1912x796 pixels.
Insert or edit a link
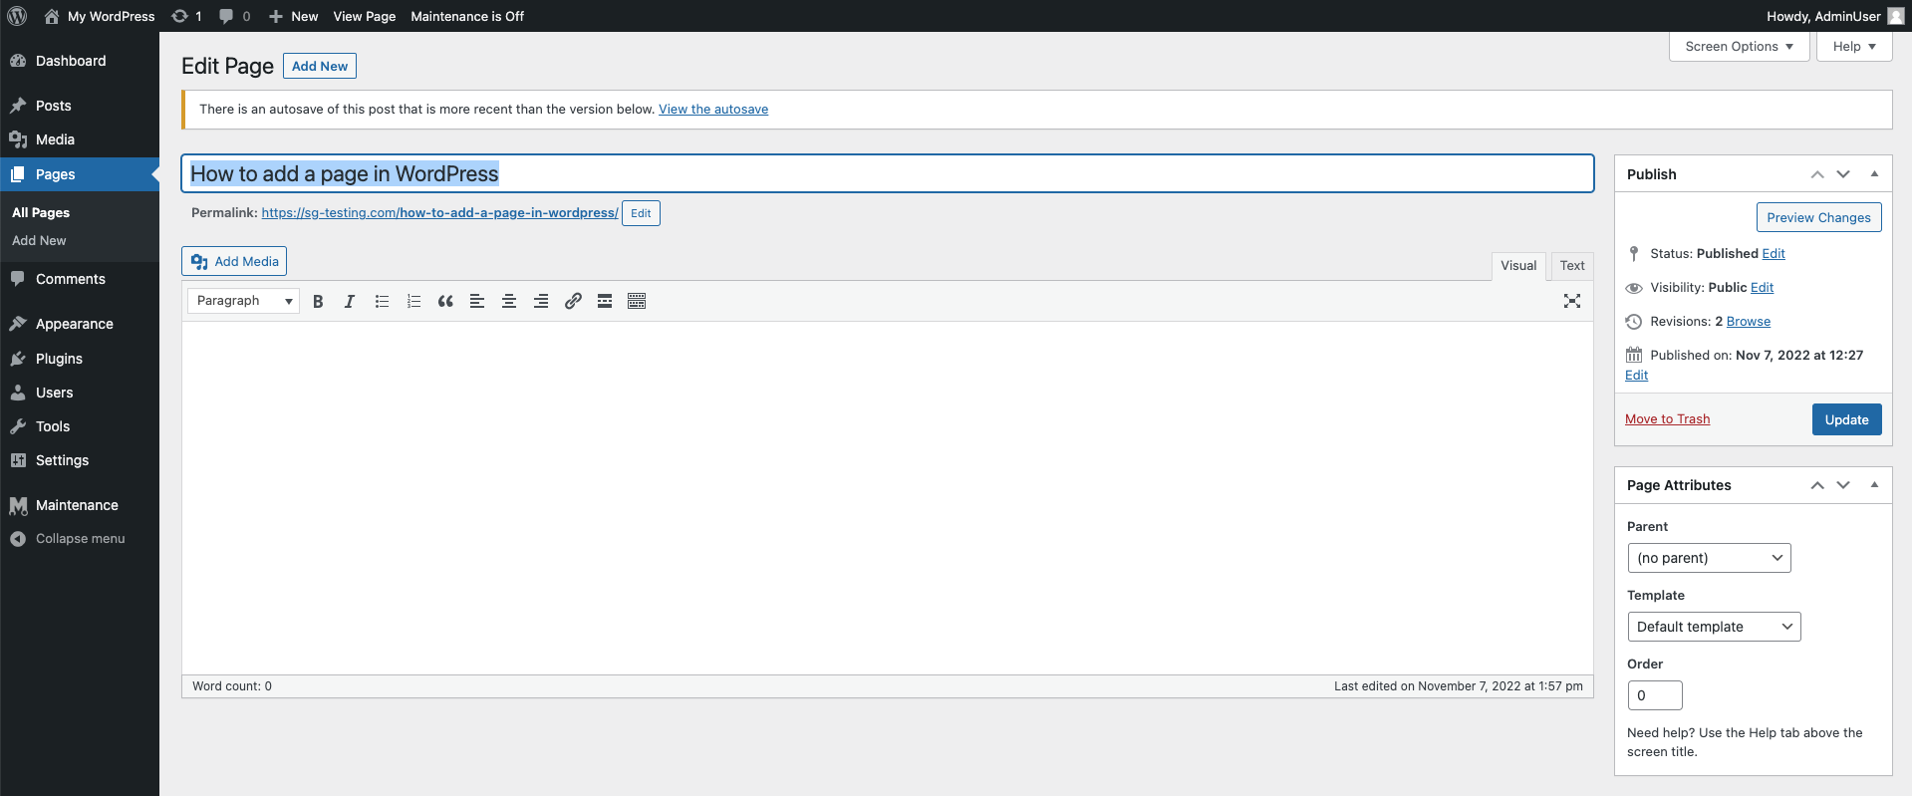(573, 301)
